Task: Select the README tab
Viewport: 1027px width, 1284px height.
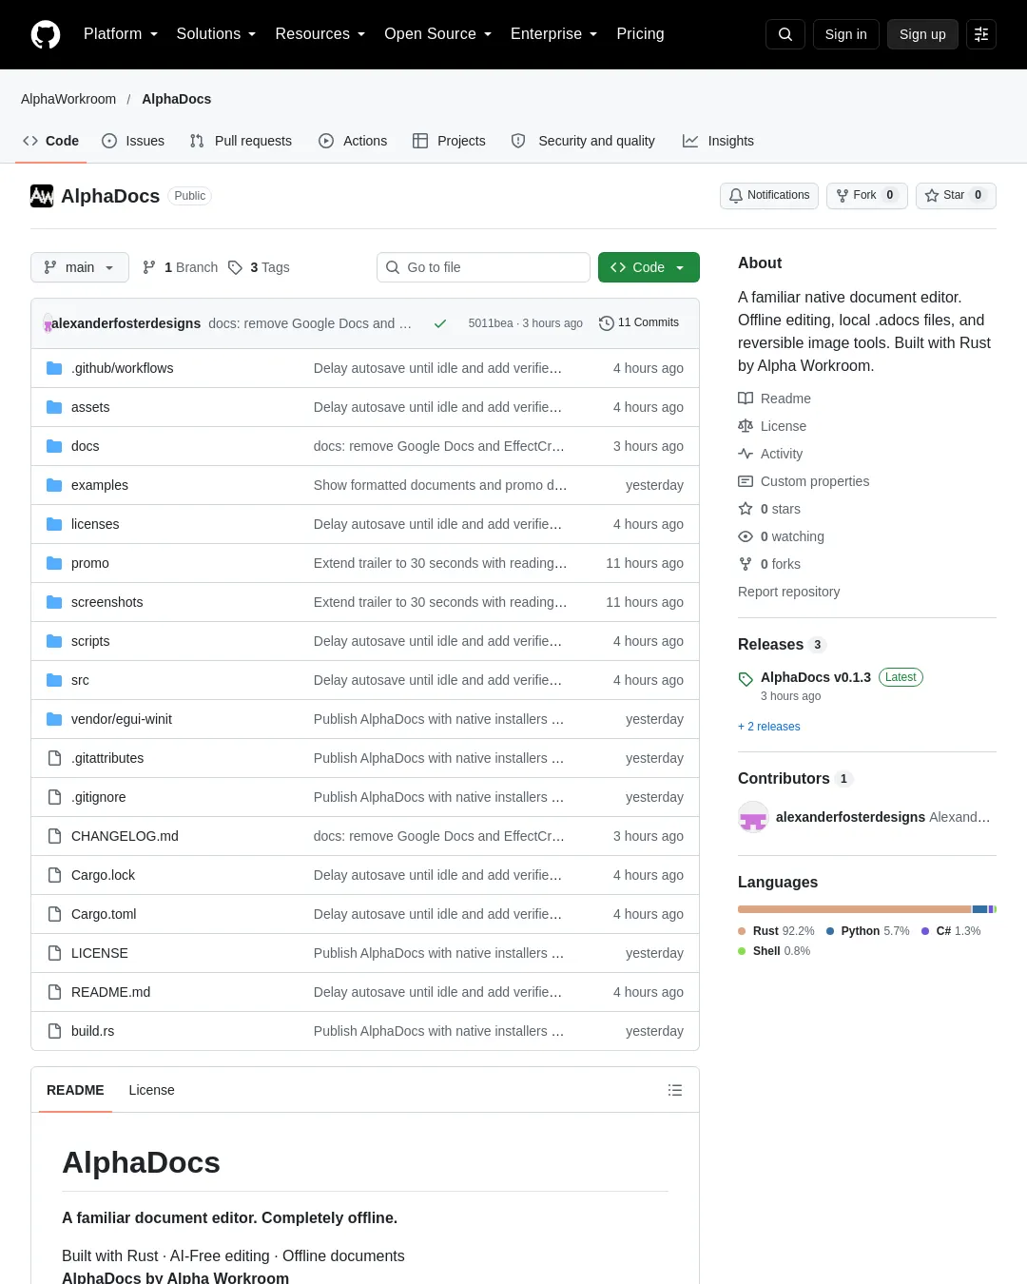Action: click(x=75, y=1090)
